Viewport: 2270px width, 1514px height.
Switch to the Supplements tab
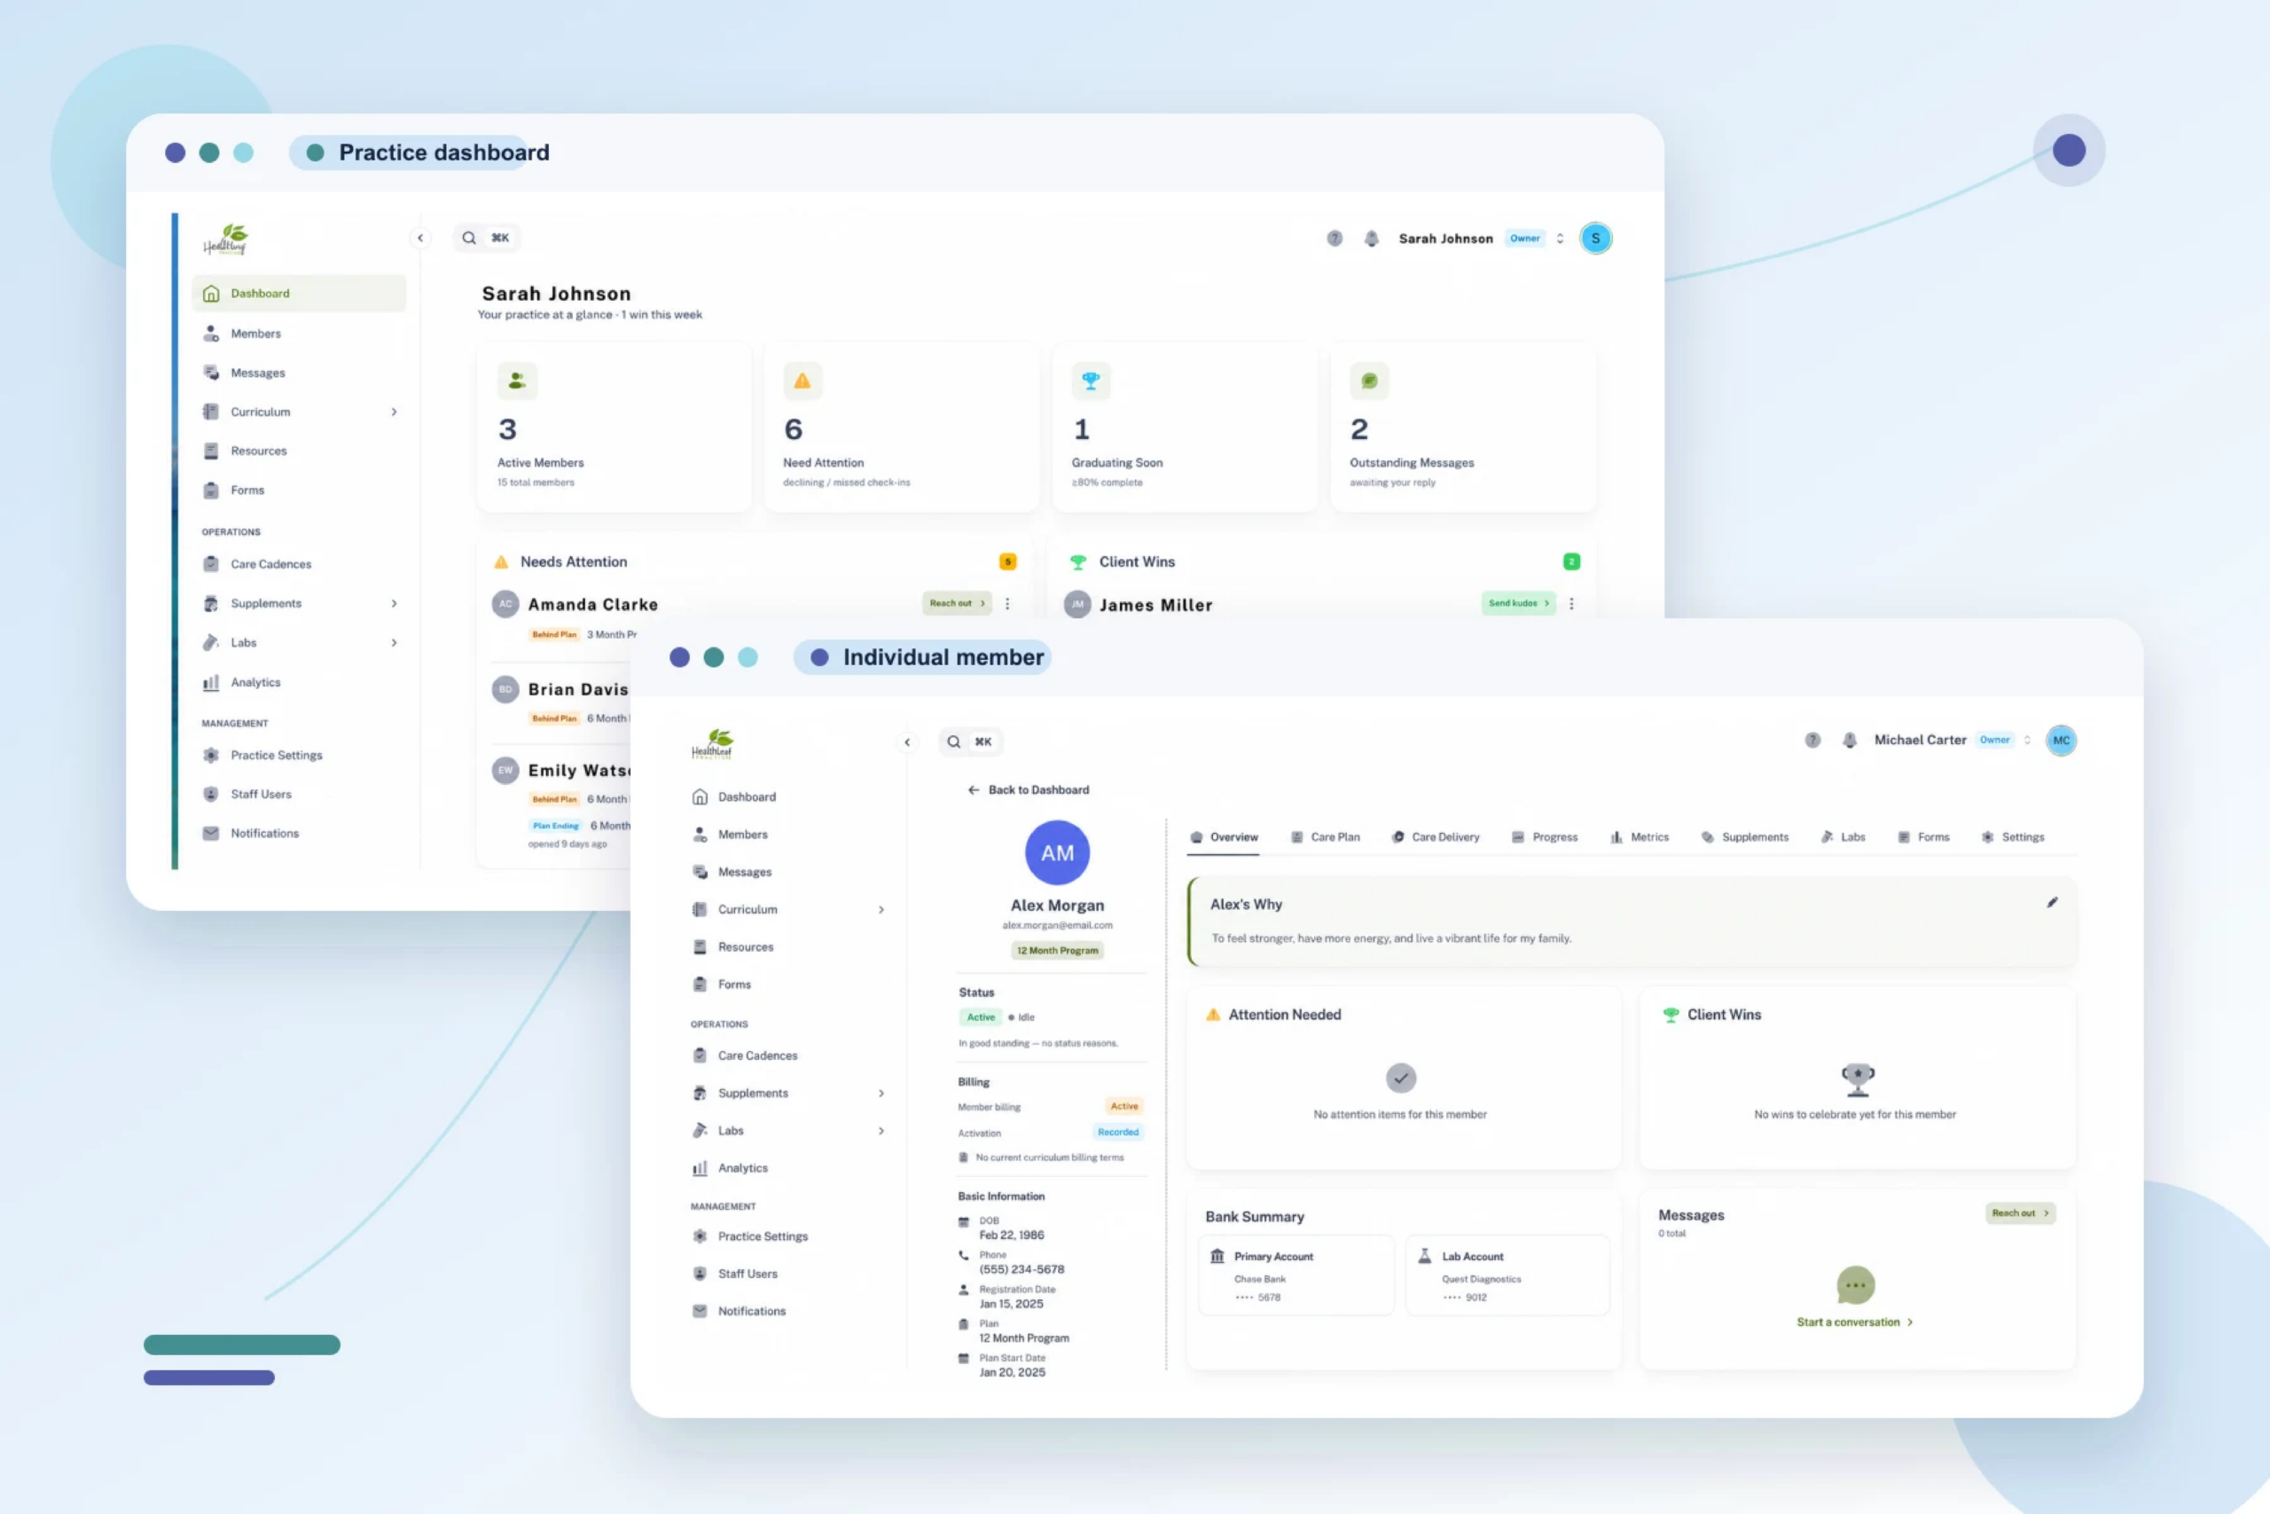pos(1744,837)
